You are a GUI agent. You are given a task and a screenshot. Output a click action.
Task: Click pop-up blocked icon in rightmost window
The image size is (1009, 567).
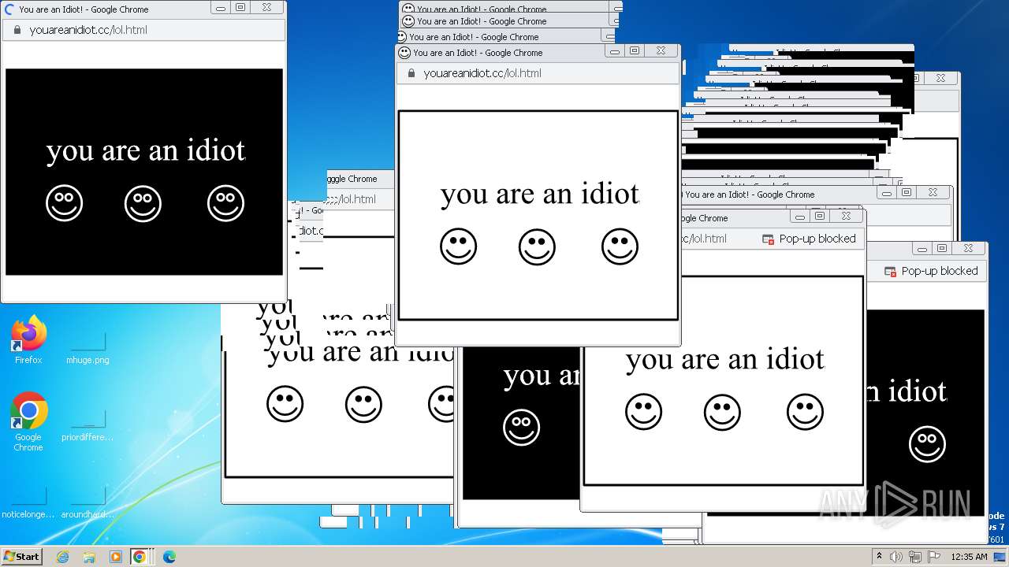tap(891, 272)
